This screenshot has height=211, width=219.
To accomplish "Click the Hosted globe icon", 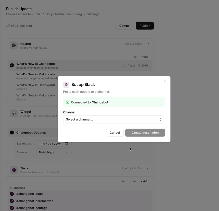I will [14, 45].
